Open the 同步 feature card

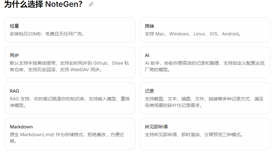click(70, 62)
